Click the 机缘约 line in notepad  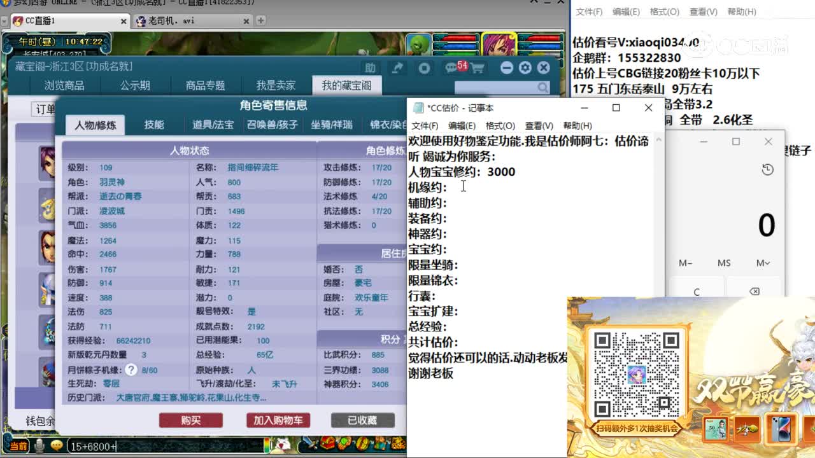pyautogui.click(x=427, y=187)
